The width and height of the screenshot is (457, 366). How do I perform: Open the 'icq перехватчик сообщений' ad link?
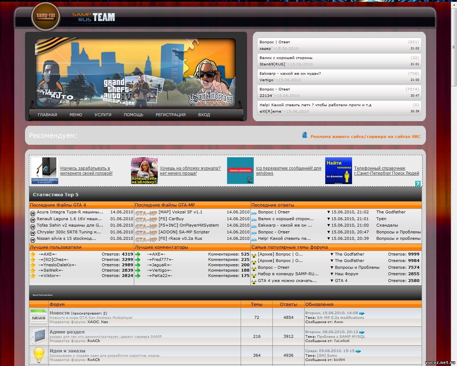coord(288,171)
